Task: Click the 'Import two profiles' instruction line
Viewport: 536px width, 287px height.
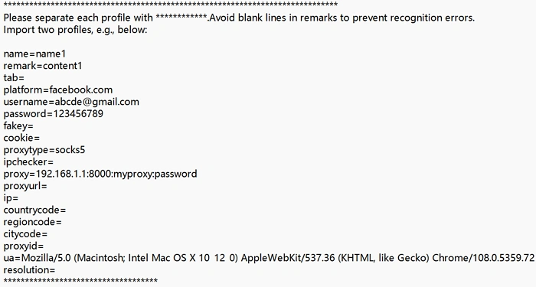Action: point(75,30)
